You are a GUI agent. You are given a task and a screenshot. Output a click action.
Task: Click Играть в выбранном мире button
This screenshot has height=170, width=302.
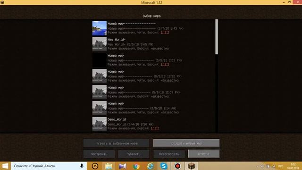tap(117, 143)
